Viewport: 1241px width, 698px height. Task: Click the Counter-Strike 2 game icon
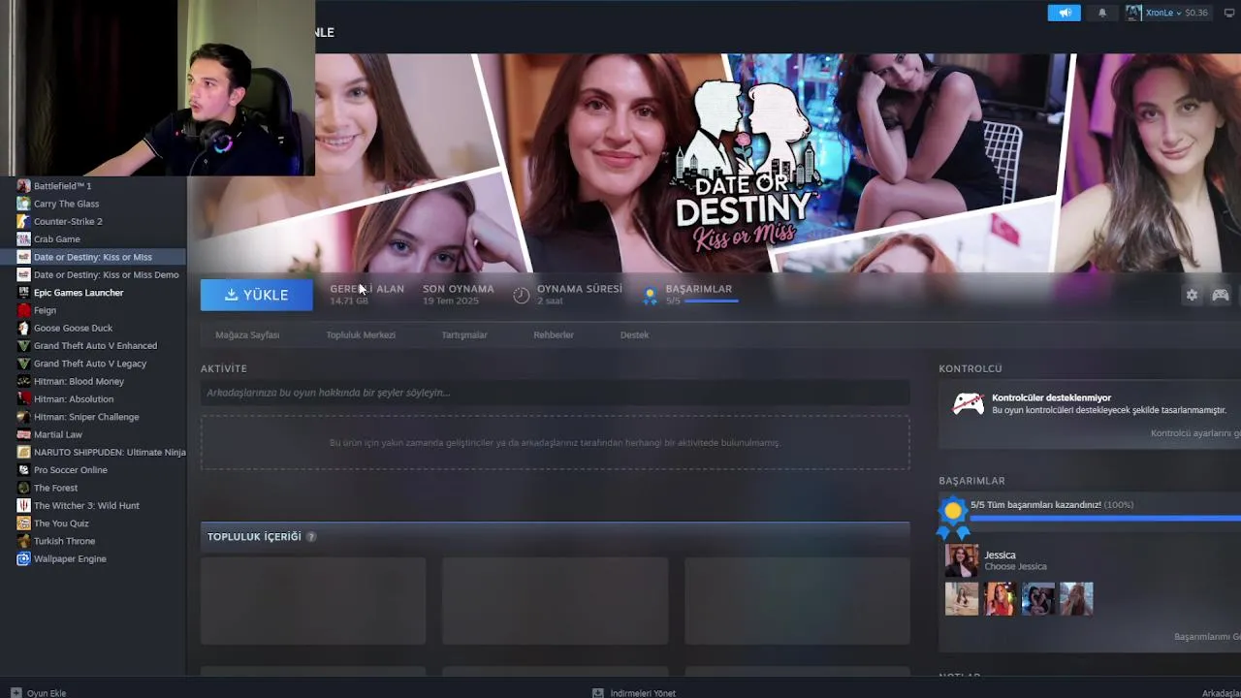pos(24,221)
